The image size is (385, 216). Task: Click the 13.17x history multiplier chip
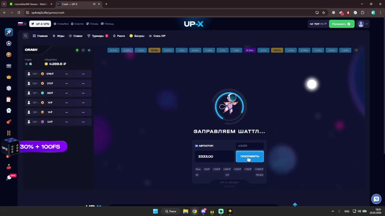pyautogui.click(x=277, y=50)
